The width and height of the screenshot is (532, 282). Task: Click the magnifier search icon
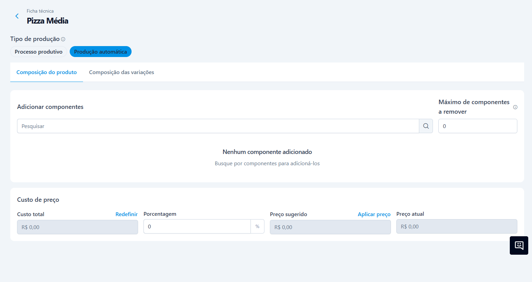[426, 126]
